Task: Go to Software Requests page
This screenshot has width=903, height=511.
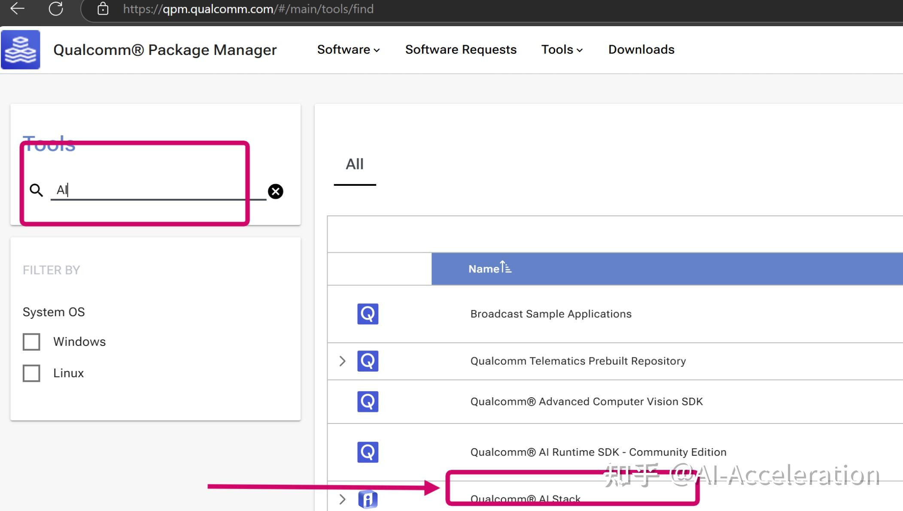Action: tap(461, 50)
